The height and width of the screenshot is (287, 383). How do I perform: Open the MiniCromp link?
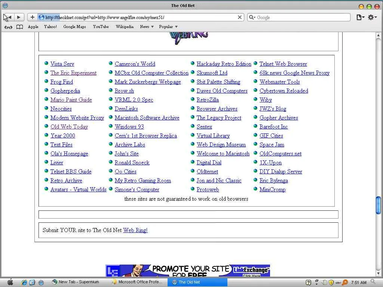click(x=273, y=189)
